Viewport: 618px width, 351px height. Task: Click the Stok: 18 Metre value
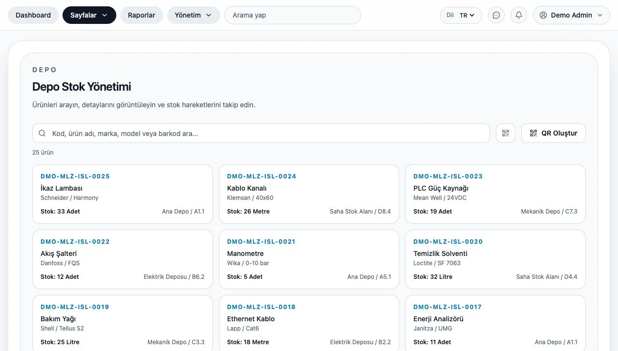pos(248,342)
